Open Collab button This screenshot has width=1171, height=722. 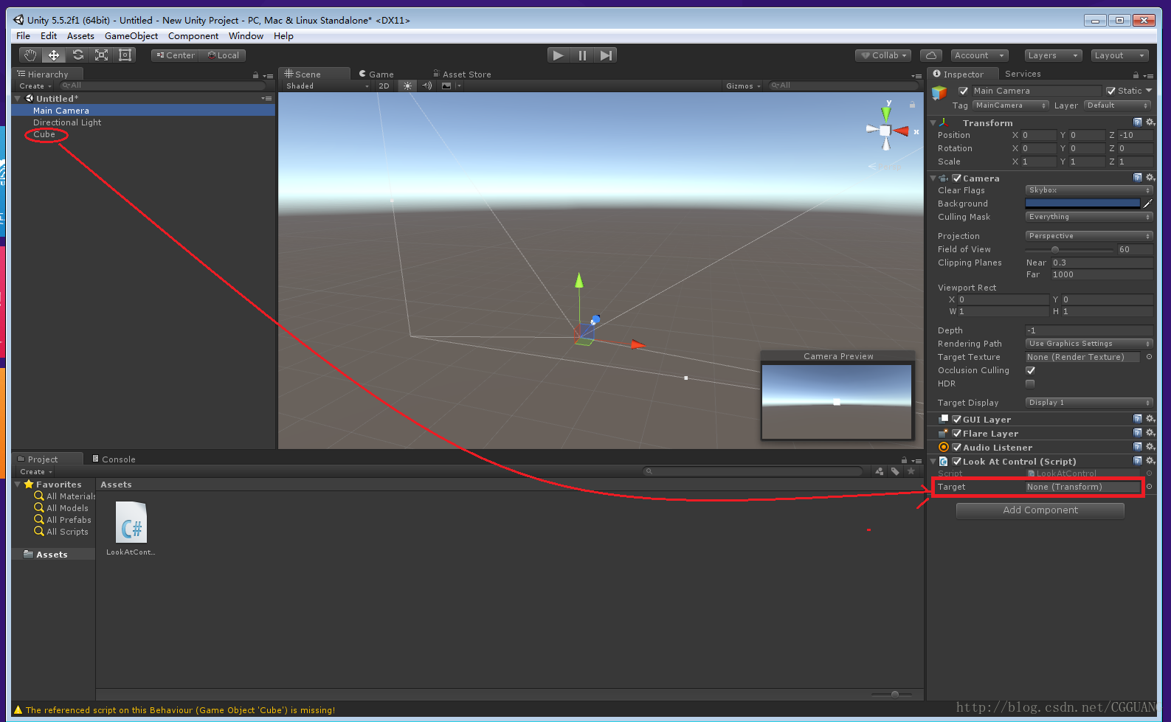(x=883, y=55)
